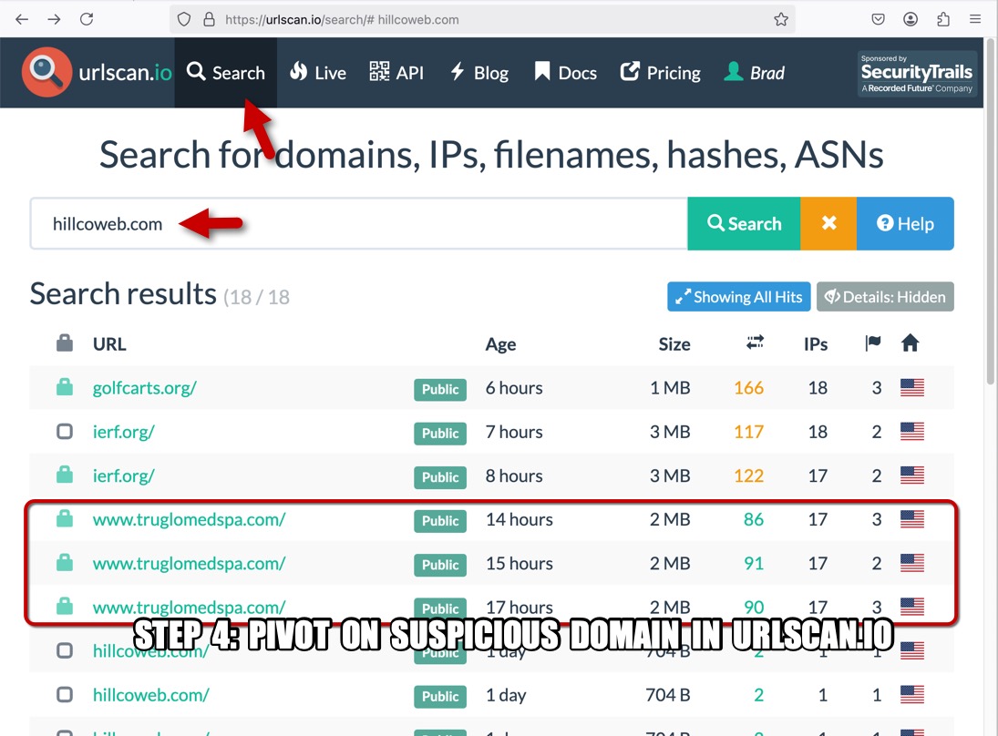The height and width of the screenshot is (736, 998).
Task: Open the Search tab in the navbar
Action: [226, 73]
